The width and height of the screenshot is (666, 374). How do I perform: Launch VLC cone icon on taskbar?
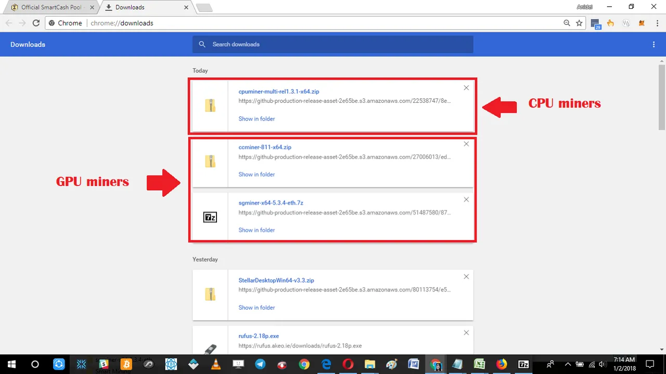(x=215, y=364)
